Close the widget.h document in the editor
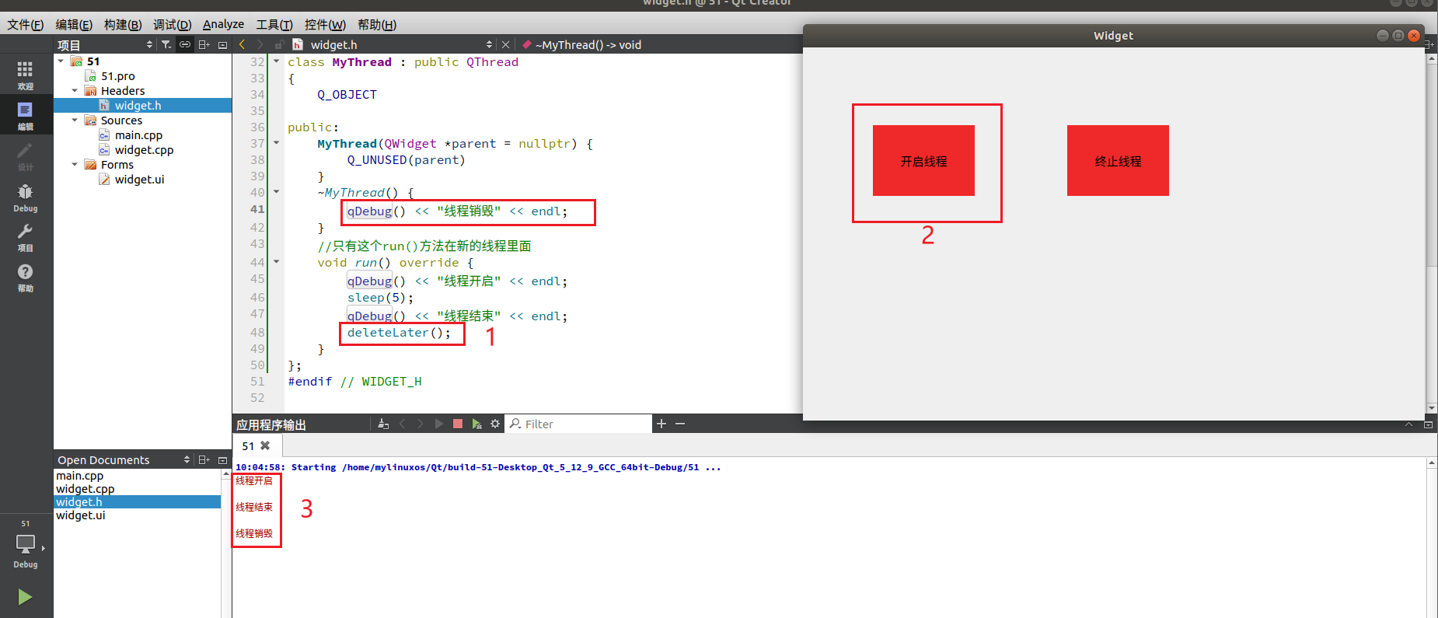The width and height of the screenshot is (1438, 618). pyautogui.click(x=506, y=45)
